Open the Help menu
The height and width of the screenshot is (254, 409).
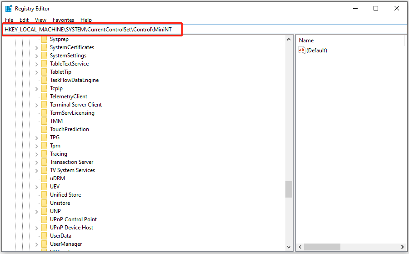coord(86,20)
